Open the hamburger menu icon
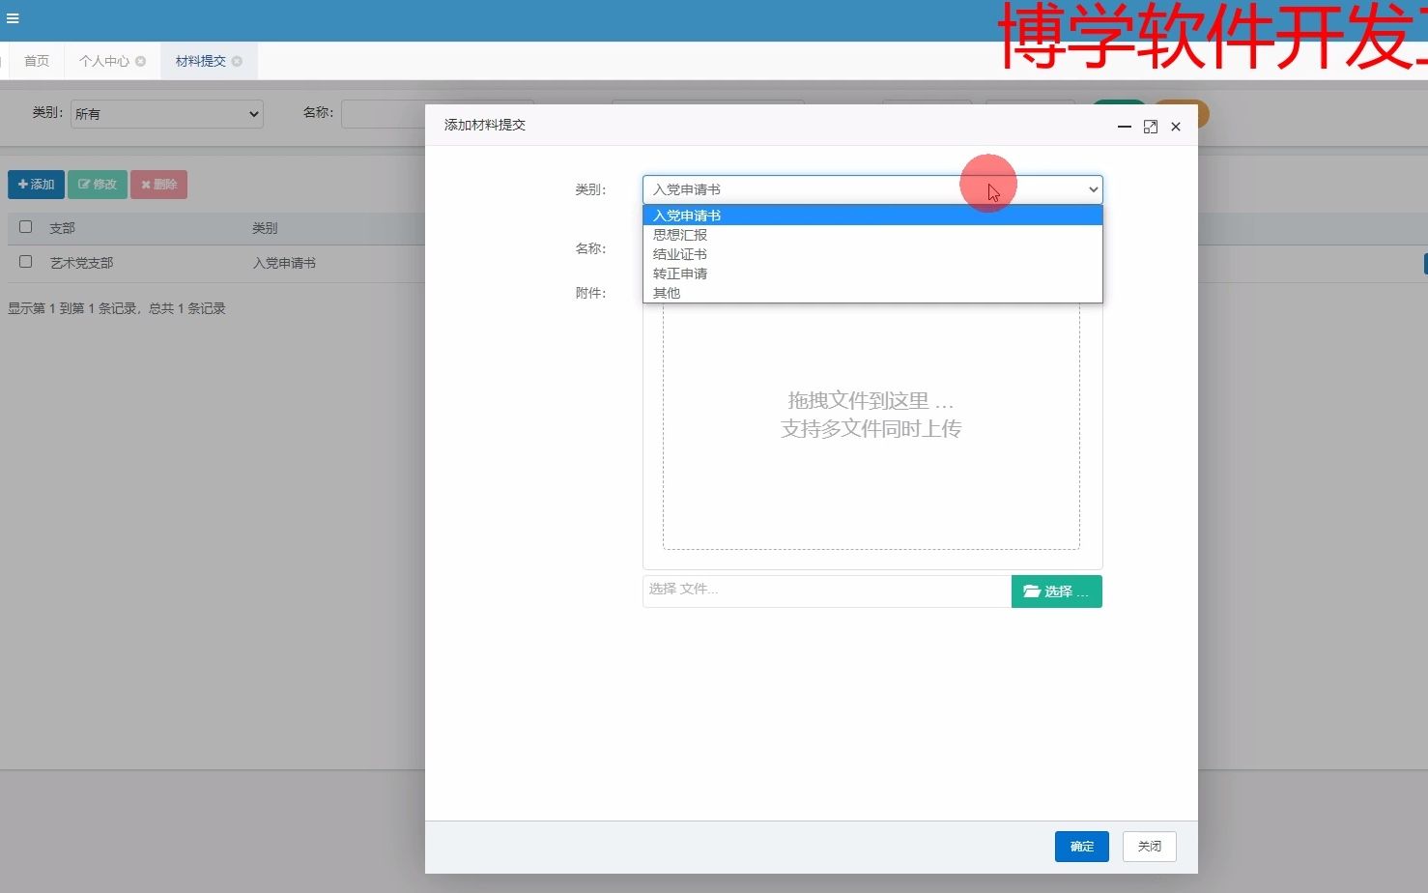This screenshot has height=893, width=1428. (13, 18)
